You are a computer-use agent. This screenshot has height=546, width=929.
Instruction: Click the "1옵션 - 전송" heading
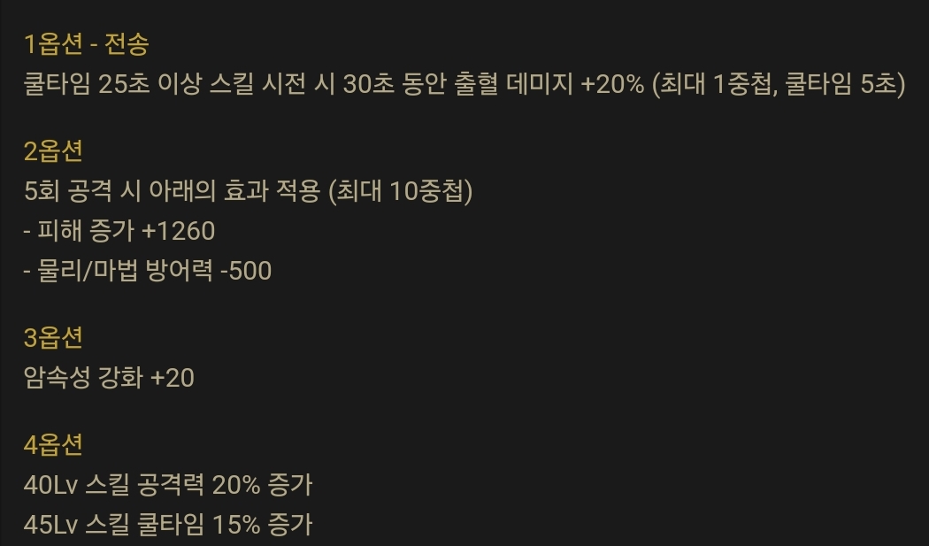(x=91, y=43)
